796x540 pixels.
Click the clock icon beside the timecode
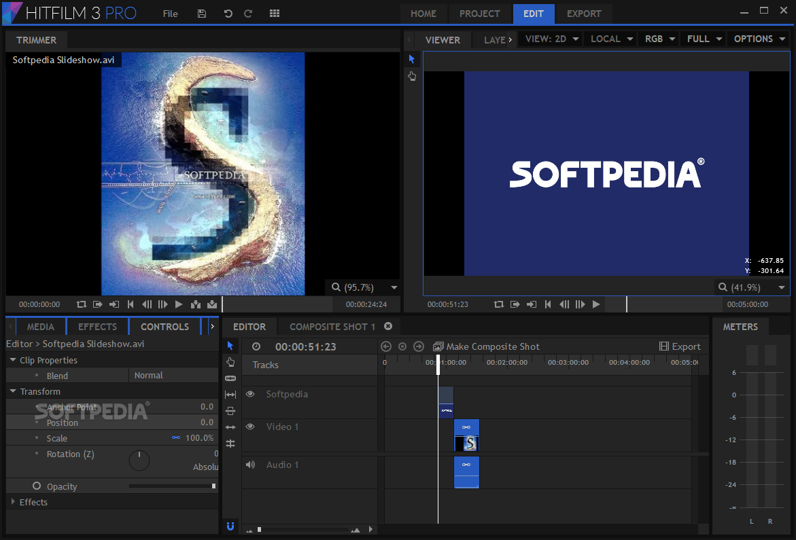click(256, 346)
